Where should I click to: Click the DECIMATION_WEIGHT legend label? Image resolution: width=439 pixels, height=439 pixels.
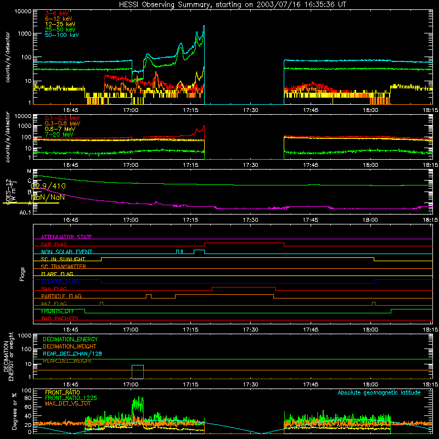pos(70,347)
